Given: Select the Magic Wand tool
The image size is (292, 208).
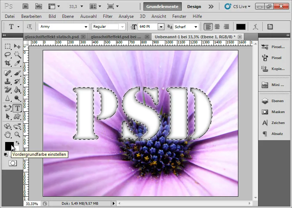Looking at the screenshot, I should (x=17, y=55).
